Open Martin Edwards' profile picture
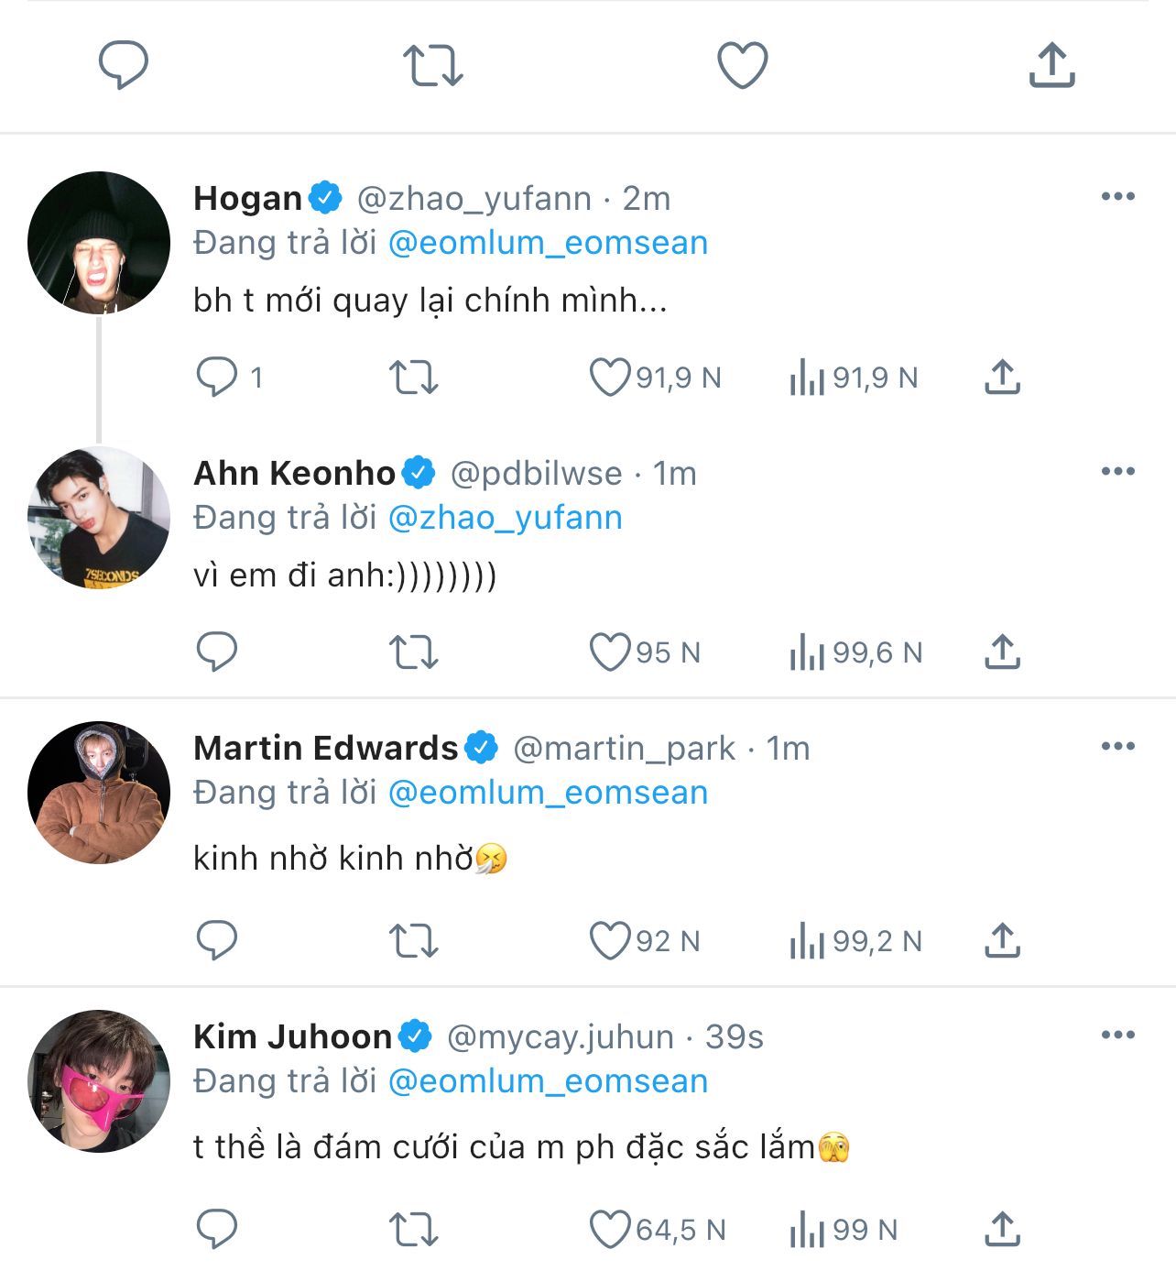This screenshot has height=1271, width=1176. click(x=99, y=793)
